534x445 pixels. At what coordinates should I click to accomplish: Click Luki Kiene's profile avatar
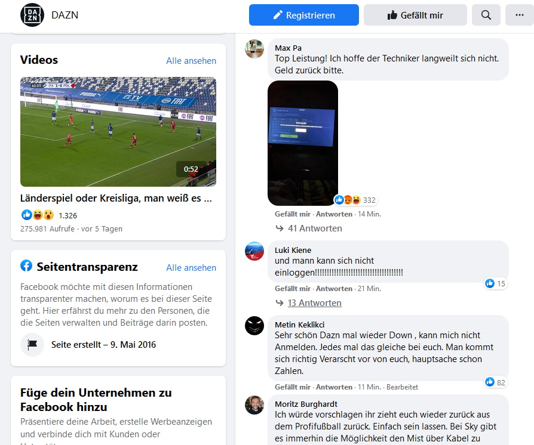click(254, 251)
